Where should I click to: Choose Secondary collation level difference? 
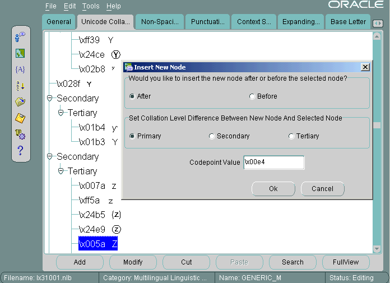(212, 136)
